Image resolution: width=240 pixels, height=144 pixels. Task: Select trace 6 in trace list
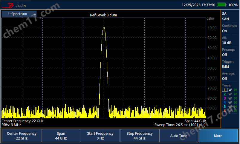pyautogui.click(x=224, y=111)
